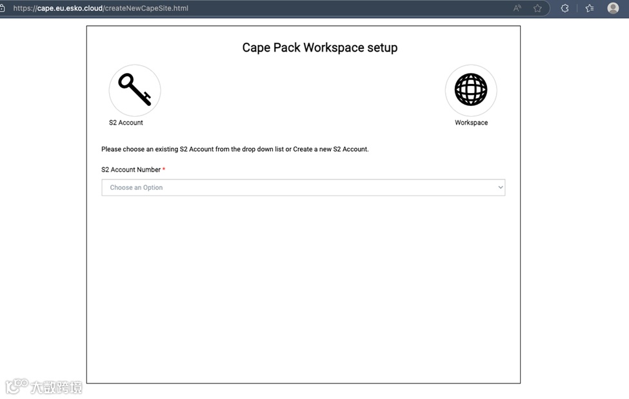629x399 pixels.
Task: Click the 'Cape Pack Workspace setup' heading
Action: 320,47
